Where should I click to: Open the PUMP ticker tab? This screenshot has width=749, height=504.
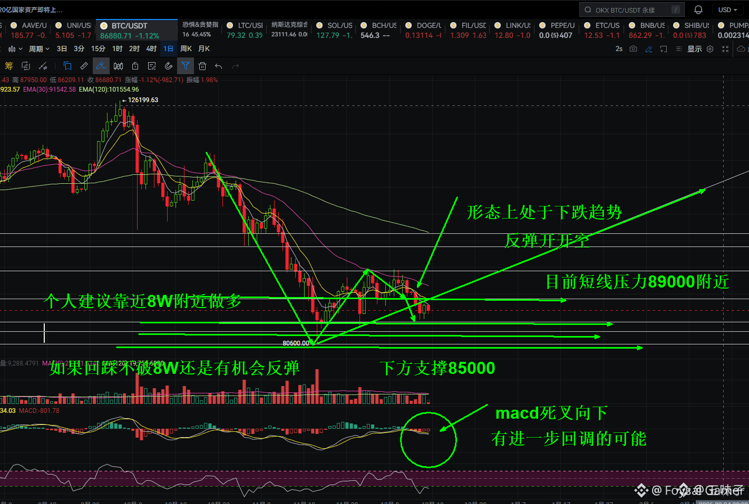(733, 30)
